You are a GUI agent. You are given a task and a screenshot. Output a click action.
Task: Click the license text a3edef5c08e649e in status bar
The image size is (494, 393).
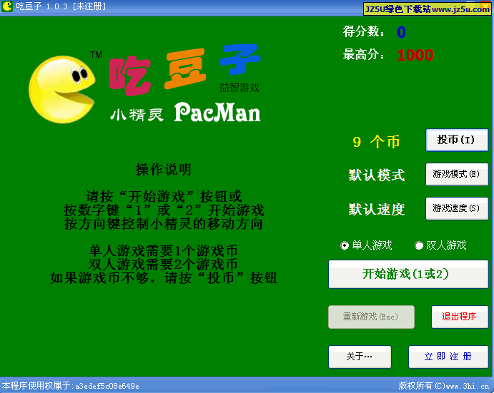coord(107,386)
